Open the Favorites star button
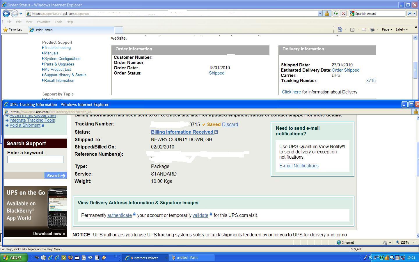Image resolution: width=419 pixels, height=262 pixels. click(x=13, y=29)
